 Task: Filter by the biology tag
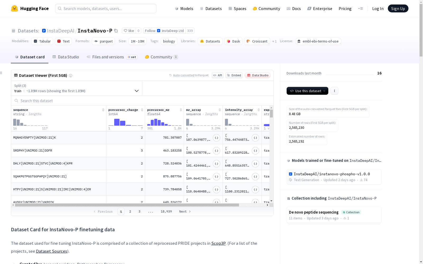pos(169,41)
